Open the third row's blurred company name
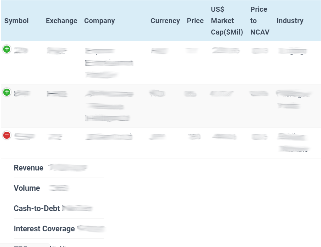Image resolution: width=321 pixels, height=247 pixels. click(x=109, y=136)
